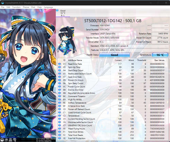The height and width of the screenshot is (142, 170).
Task: Click status icon of Read Error Rate
Action: (x=60, y=64)
